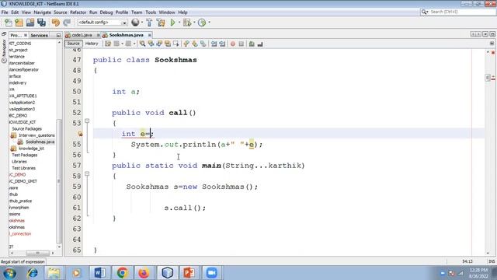Open the Tools menu
The width and height of the screenshot is (497, 280).
(151, 12)
